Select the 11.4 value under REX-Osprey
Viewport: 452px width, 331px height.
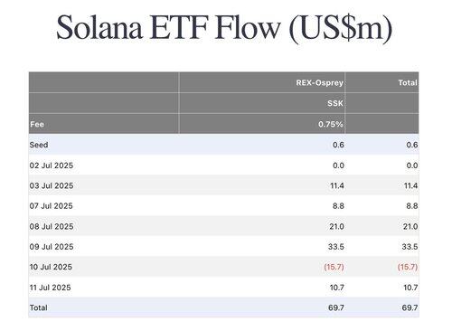pos(337,185)
